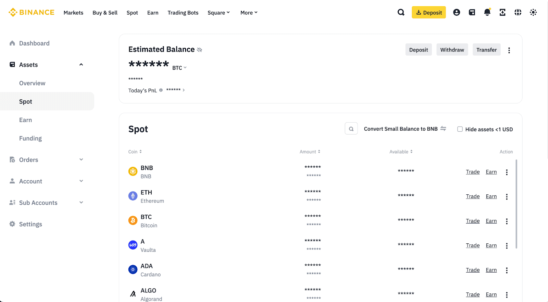Click the Withdraw button
This screenshot has height=302, width=548.
(x=452, y=50)
